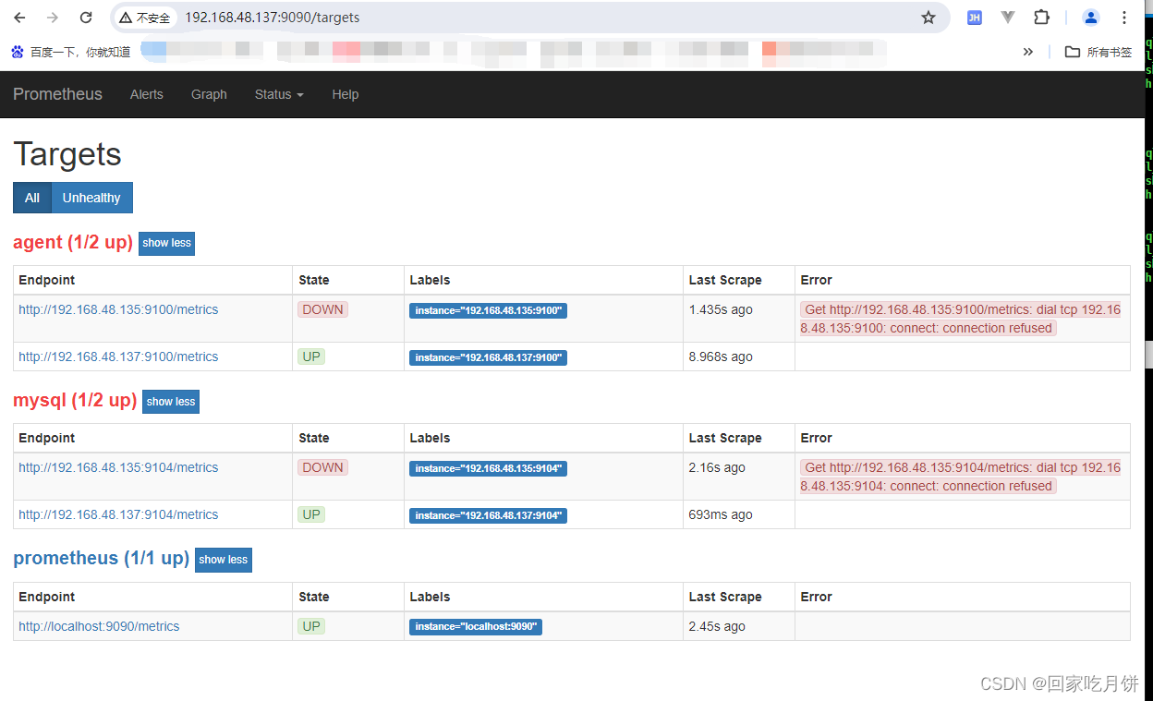Collapse the prometheus group with show less
Screen dimensions: 1153x701
[x=224, y=560]
